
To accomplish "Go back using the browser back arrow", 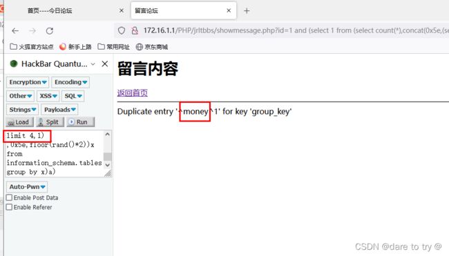I will (15, 30).
